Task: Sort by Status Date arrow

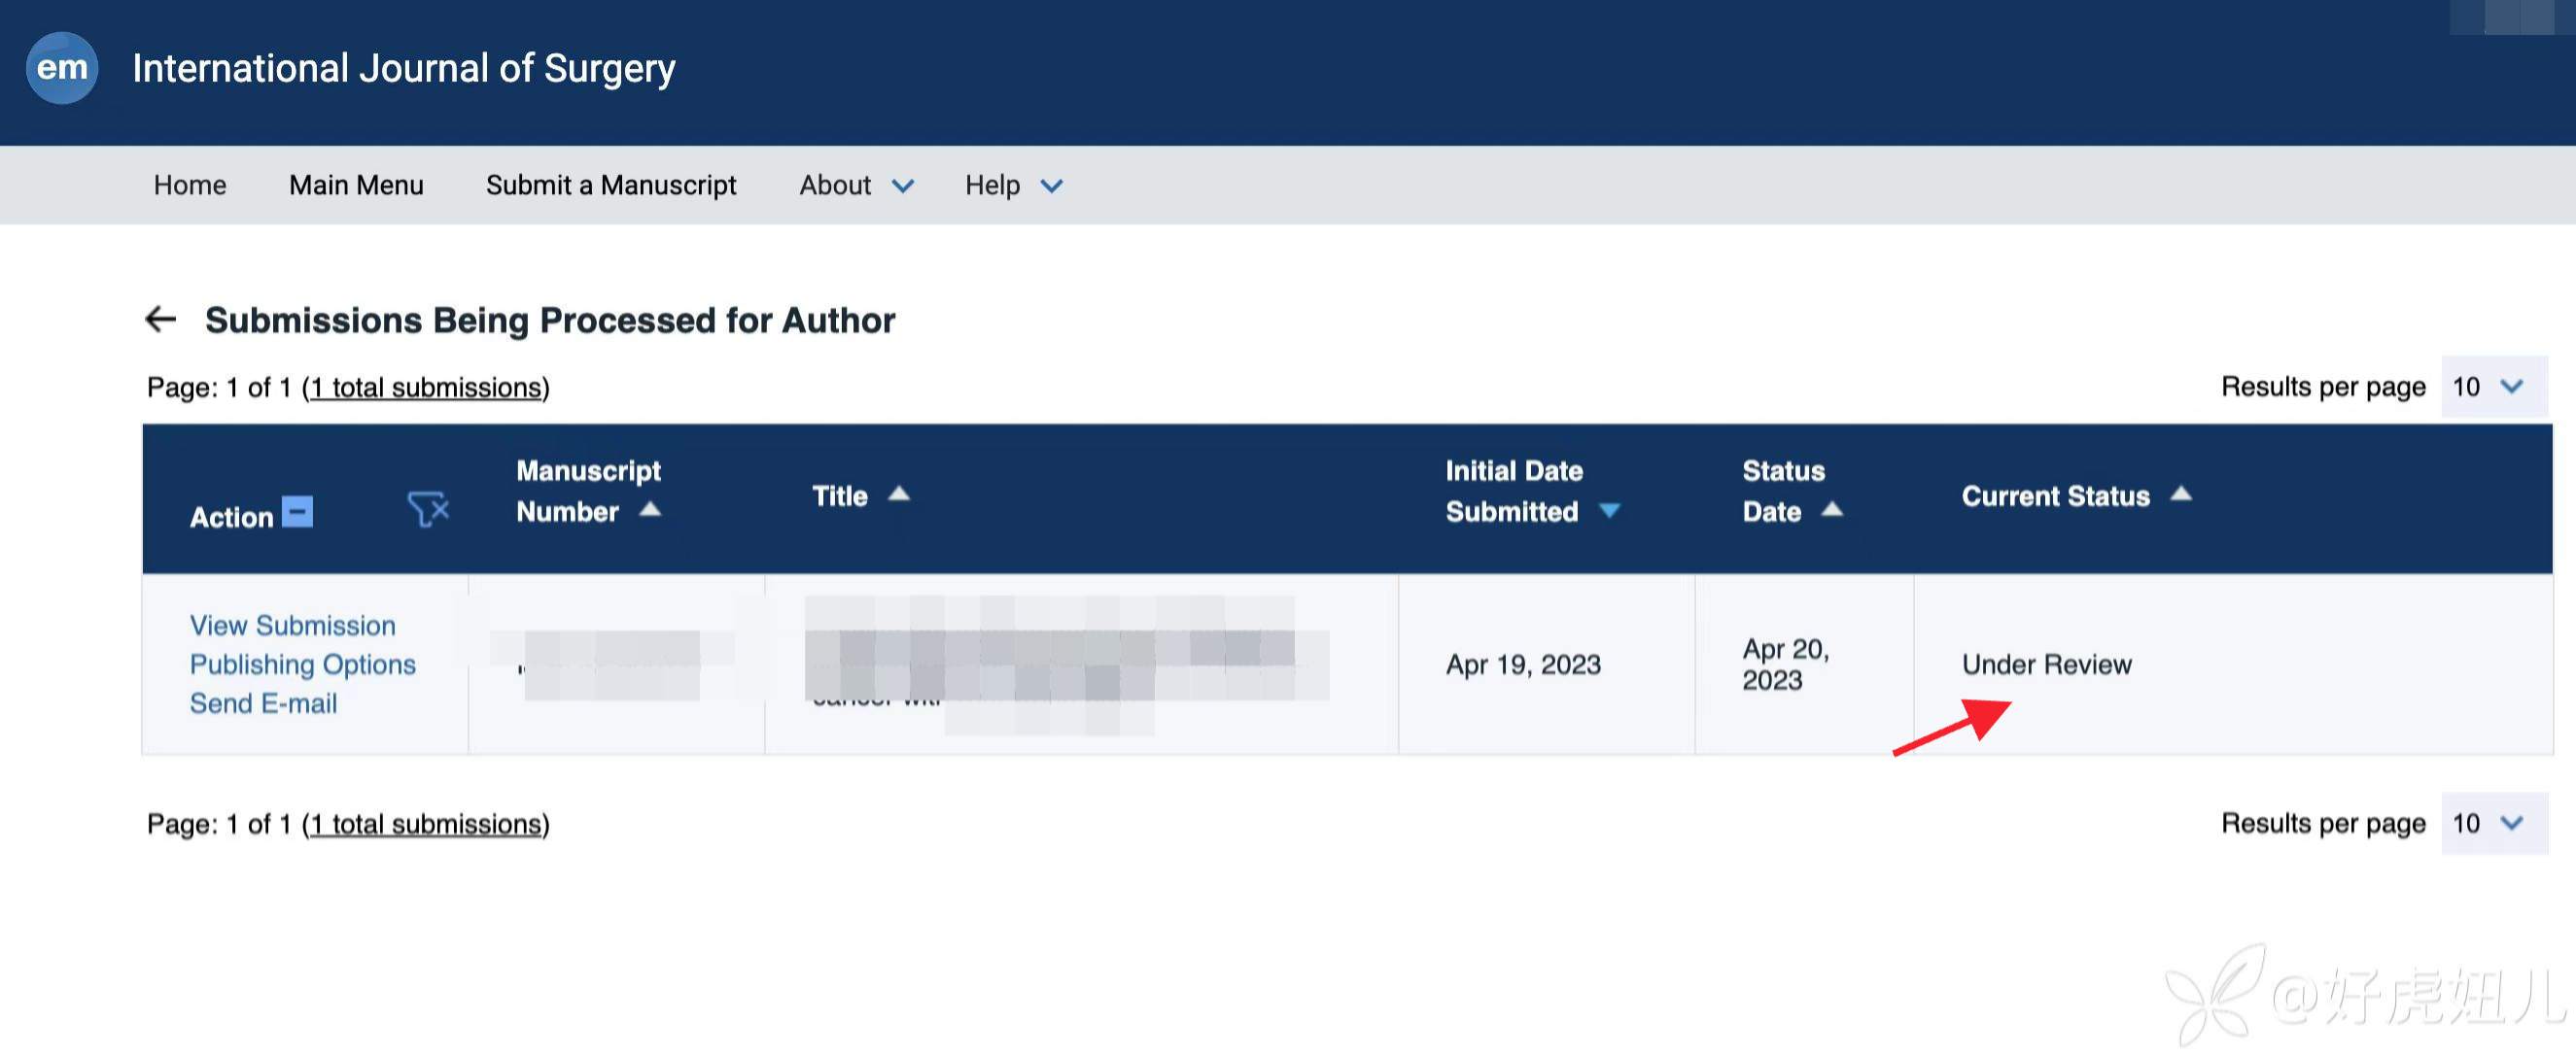Action: click(x=1831, y=511)
